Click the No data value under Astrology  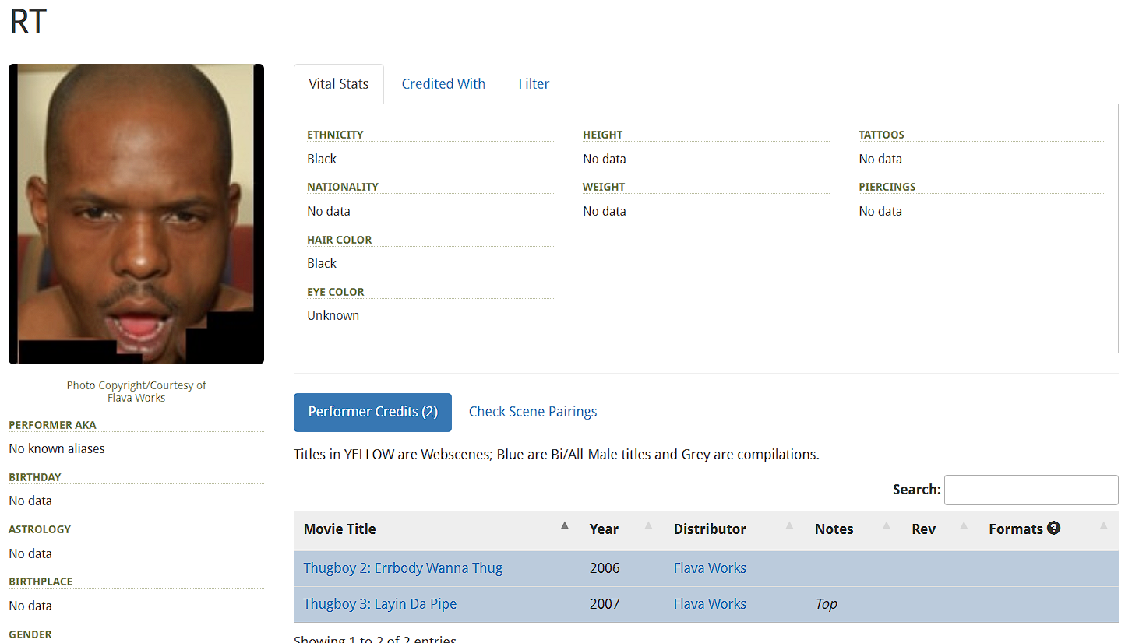pyautogui.click(x=30, y=553)
